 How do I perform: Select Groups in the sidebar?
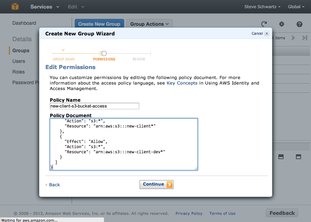click(21, 51)
